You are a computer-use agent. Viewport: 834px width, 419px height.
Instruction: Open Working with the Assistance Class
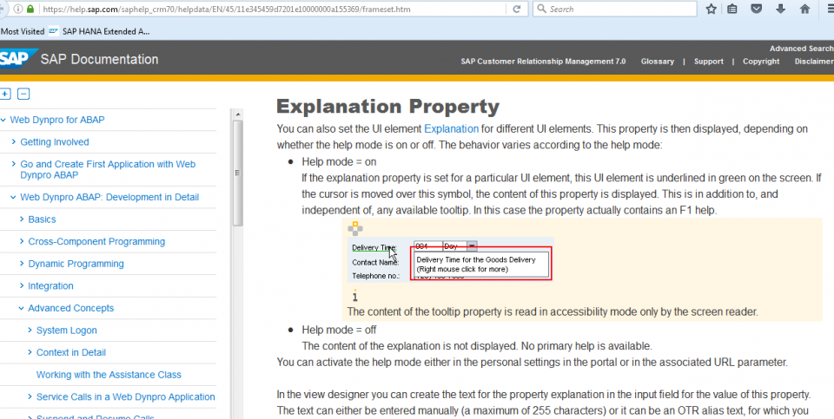(x=109, y=375)
